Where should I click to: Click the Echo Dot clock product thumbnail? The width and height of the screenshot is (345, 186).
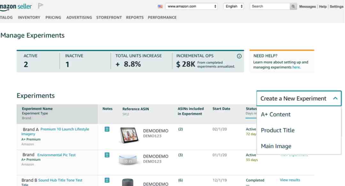[x=128, y=159]
